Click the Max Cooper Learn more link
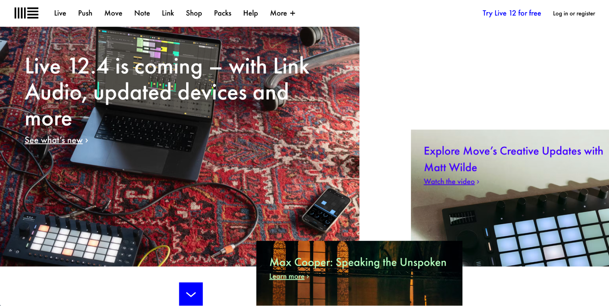 point(287,277)
